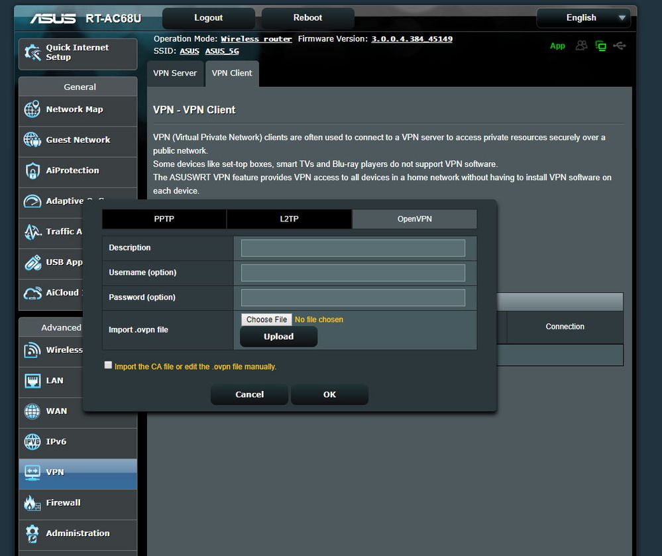Click Cancel in the VPN dialog
Viewport: 662px width, 556px height.
pyautogui.click(x=249, y=394)
